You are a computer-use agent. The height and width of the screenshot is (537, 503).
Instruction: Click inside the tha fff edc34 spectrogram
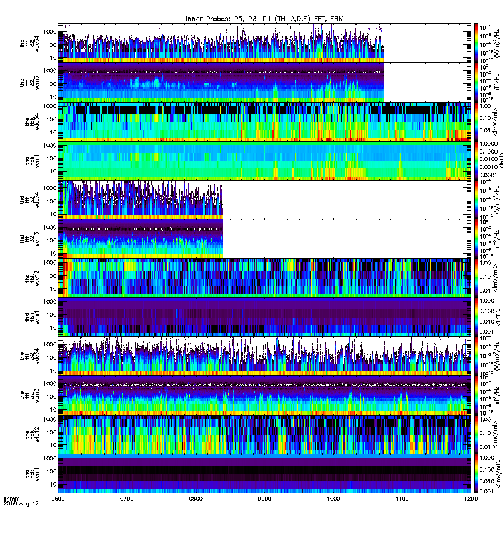pyautogui.click(x=264, y=43)
